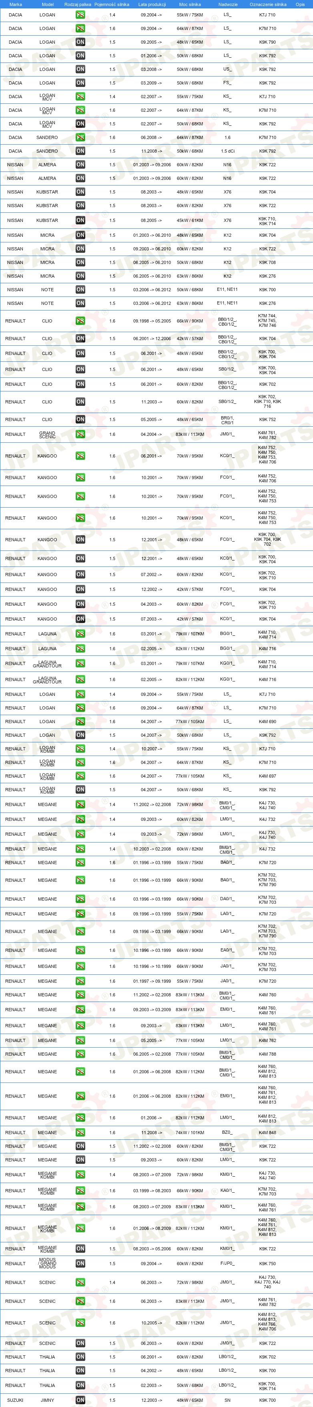
Task: Click the ON icon in the Nissan Note 63kW row
Action: [x=80, y=303]
